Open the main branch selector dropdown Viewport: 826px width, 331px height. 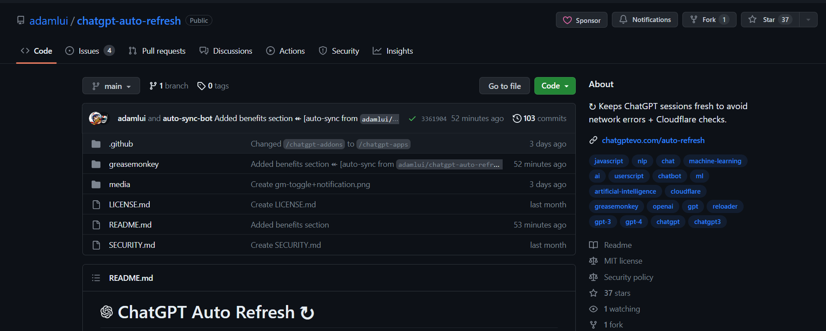[x=111, y=86]
